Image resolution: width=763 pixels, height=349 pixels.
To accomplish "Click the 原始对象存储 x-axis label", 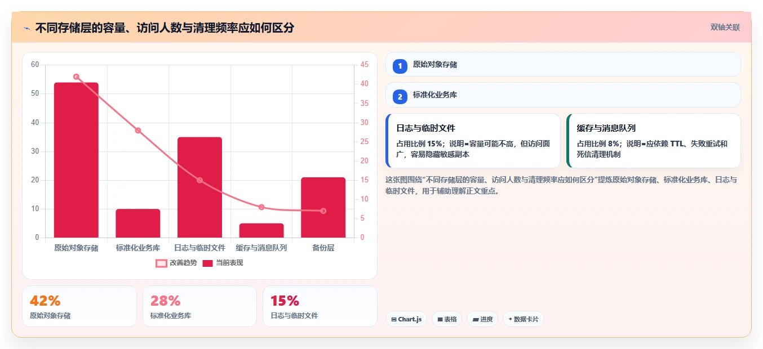I will 76,248.
